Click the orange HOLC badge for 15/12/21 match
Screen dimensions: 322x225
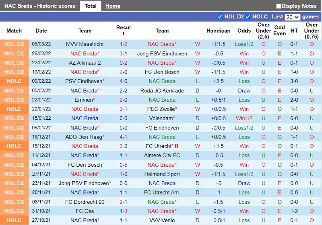point(14,146)
